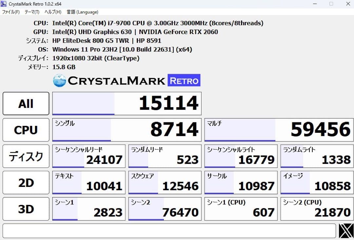Click the シングル CPU score panel
354x240 pixels.
(127, 130)
